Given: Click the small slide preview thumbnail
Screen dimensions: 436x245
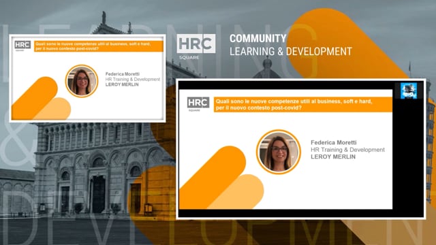Looking at the screenshot, I should point(87,78).
